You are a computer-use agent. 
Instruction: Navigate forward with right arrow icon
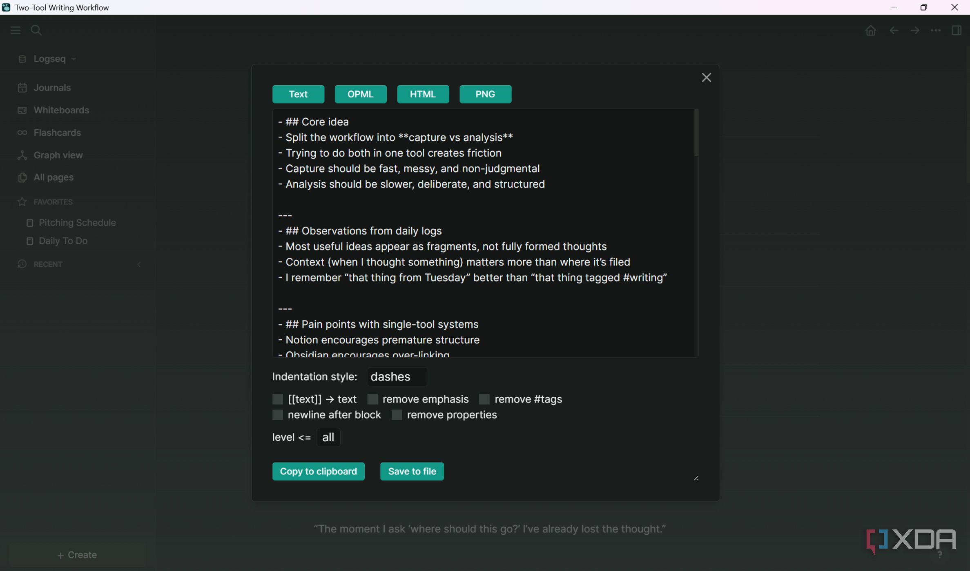click(x=915, y=31)
